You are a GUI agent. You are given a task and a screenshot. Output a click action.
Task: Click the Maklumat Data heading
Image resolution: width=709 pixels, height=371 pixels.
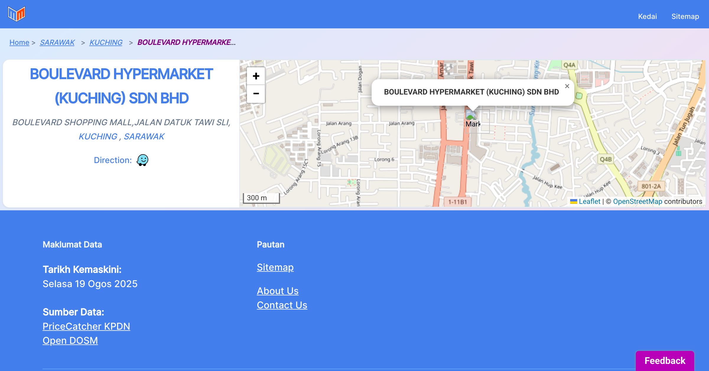[72, 245]
